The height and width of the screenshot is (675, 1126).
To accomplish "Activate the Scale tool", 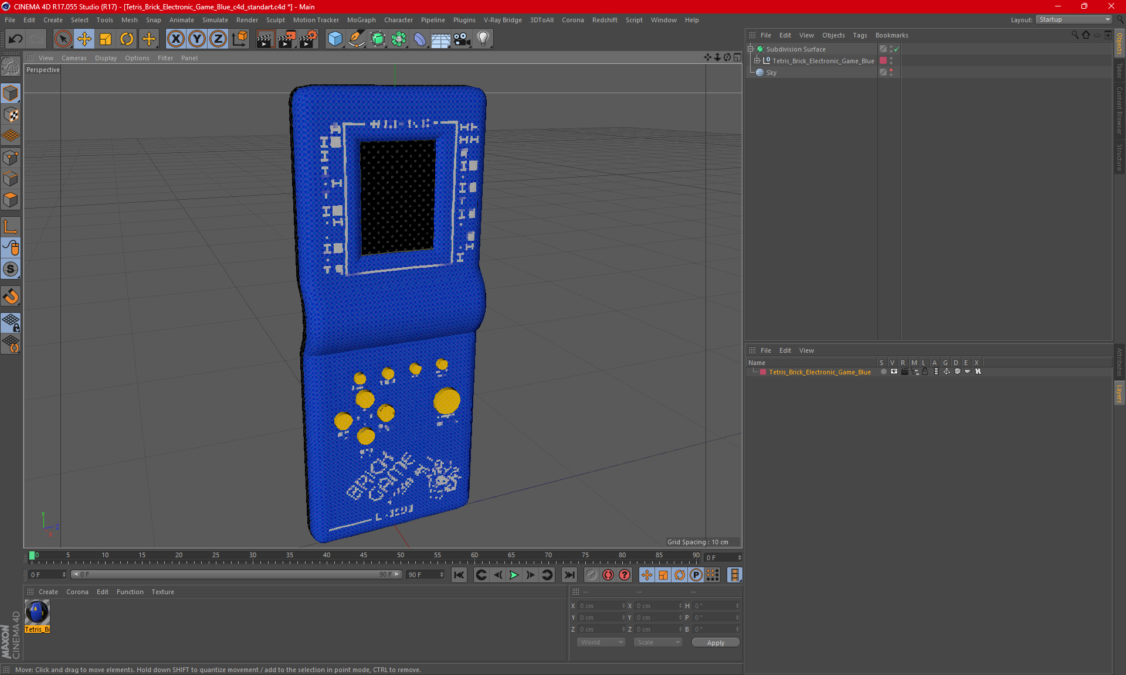I will click(106, 39).
